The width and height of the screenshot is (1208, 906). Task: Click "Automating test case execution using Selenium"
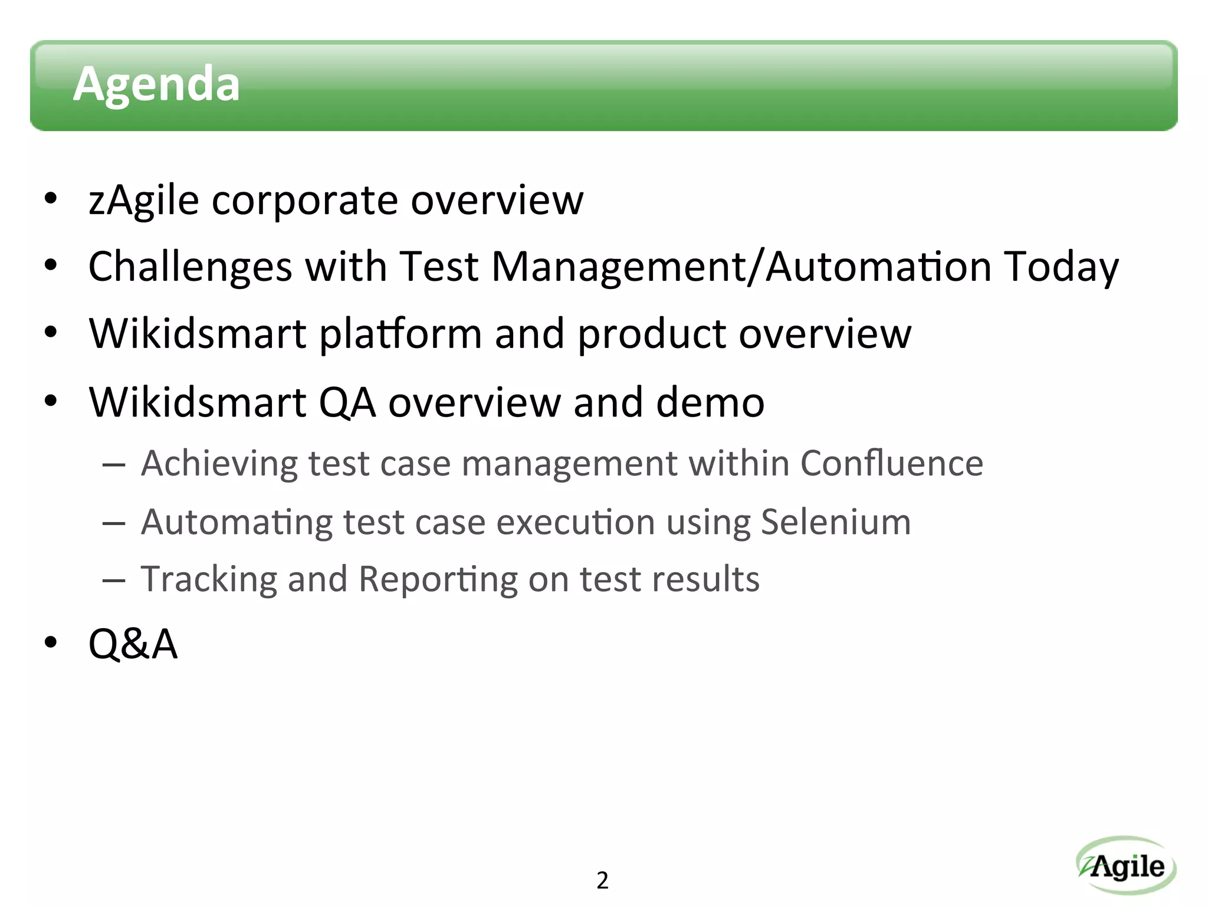(x=526, y=522)
